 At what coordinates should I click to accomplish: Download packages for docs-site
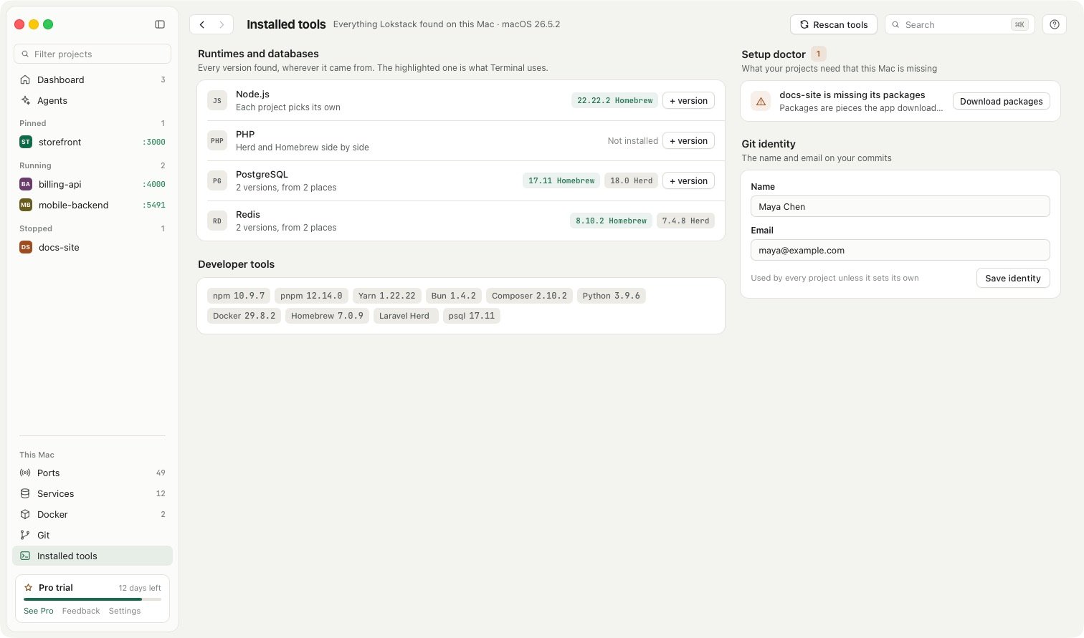point(1001,101)
